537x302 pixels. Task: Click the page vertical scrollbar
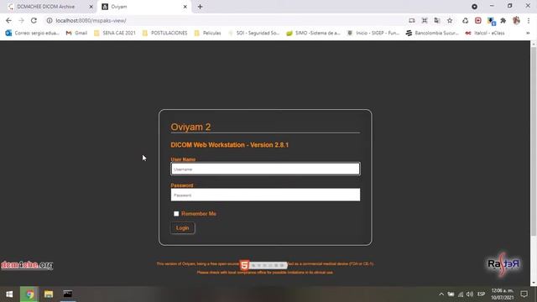[534, 141]
